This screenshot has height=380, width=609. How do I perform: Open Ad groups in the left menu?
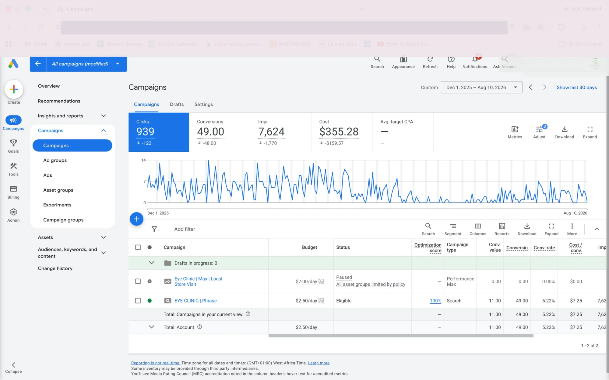coord(55,161)
